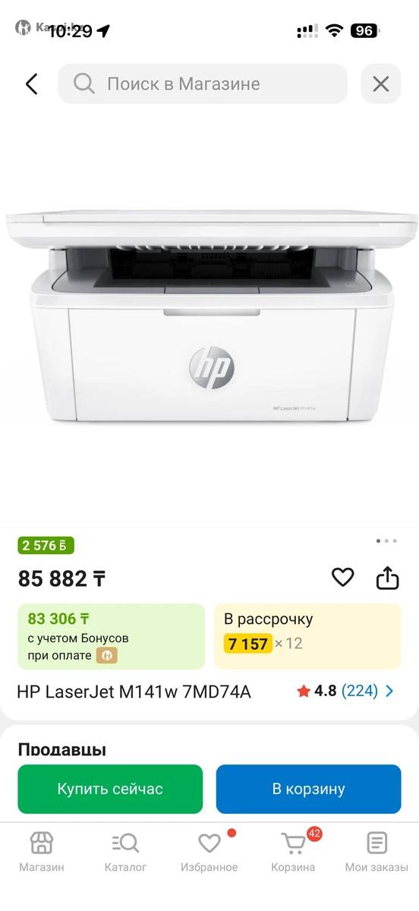Tap the Купить сейчас button
The width and height of the screenshot is (419, 911).
click(110, 789)
